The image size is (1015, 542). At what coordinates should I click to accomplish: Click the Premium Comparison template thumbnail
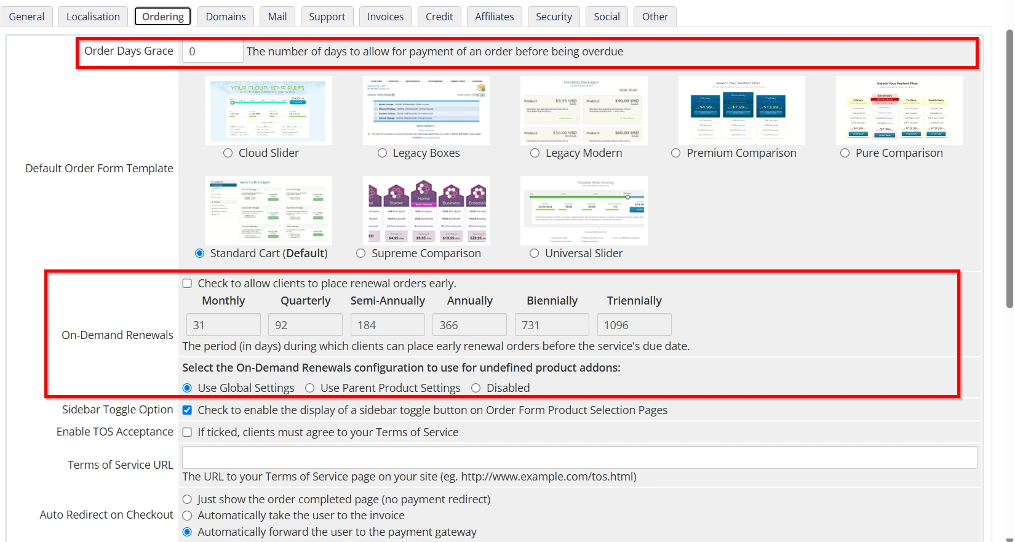pos(741,111)
